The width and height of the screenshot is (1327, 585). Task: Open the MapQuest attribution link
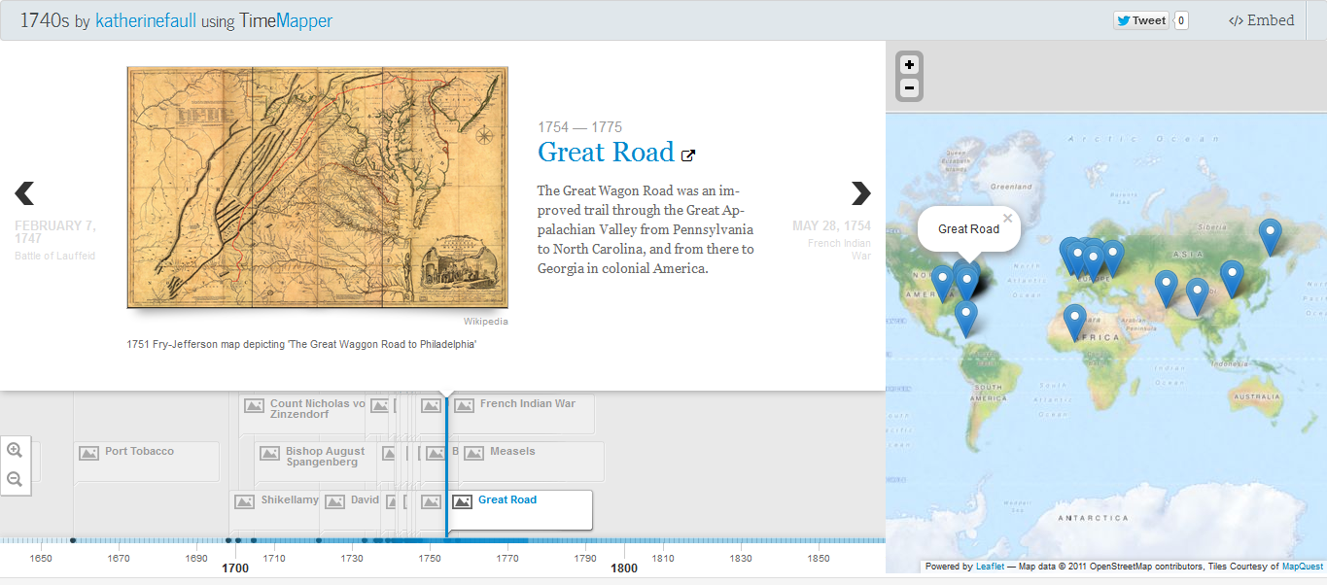(x=1303, y=567)
